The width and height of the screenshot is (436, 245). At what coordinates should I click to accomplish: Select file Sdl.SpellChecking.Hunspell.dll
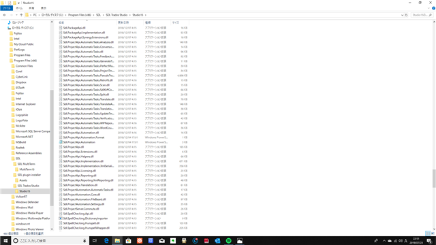[x=81, y=223]
